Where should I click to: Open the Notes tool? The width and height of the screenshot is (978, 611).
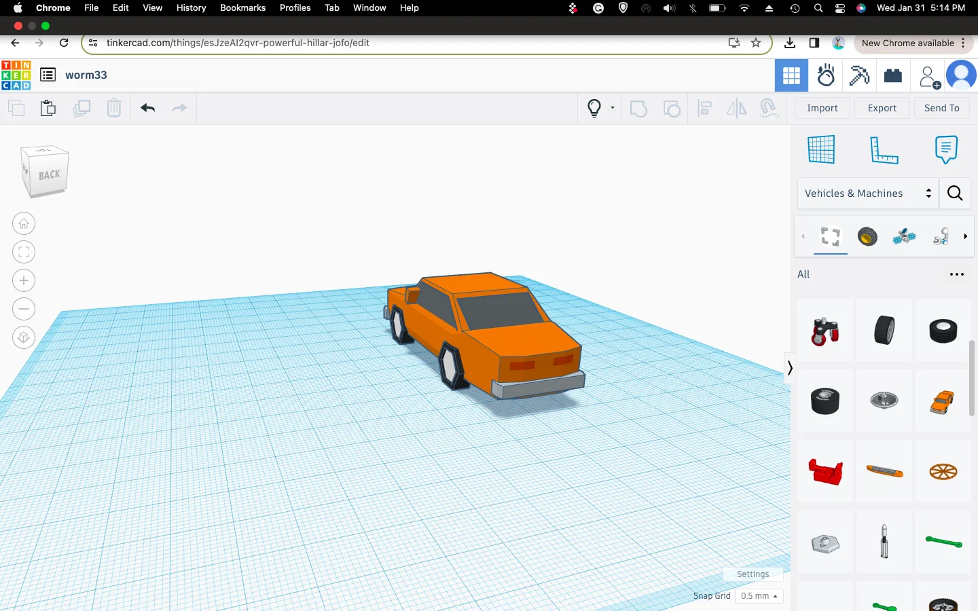click(x=945, y=149)
